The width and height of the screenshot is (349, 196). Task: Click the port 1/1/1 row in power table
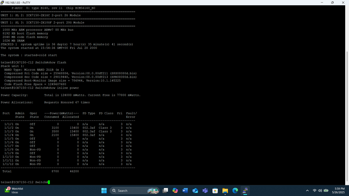pos(68,124)
